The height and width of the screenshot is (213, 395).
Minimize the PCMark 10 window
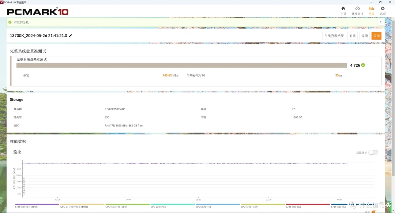pos(371,2)
